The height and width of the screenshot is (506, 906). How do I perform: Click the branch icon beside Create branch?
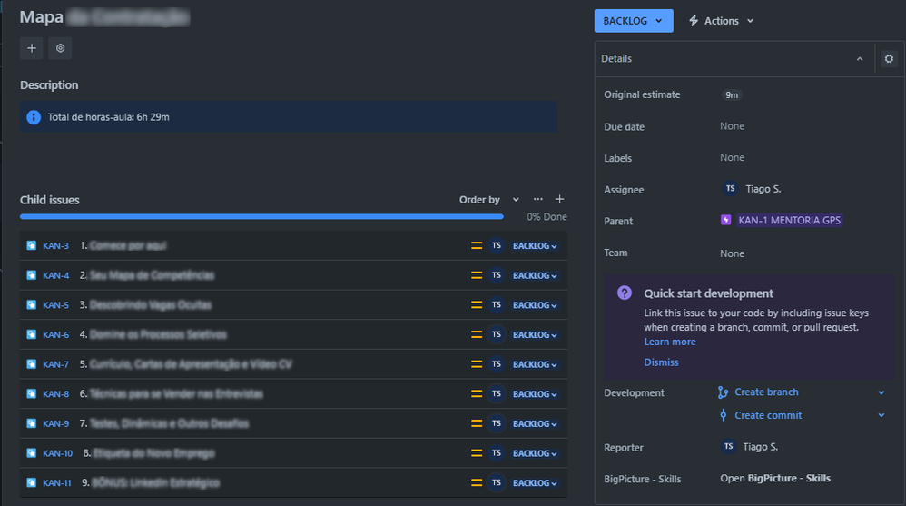[723, 392]
